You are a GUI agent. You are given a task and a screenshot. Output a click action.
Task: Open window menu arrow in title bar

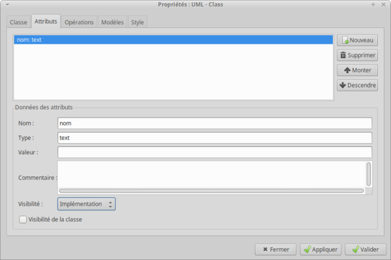(x=7, y=4)
